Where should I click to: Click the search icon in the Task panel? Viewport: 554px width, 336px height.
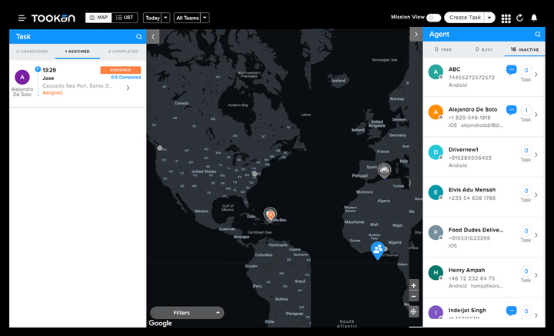(x=138, y=36)
